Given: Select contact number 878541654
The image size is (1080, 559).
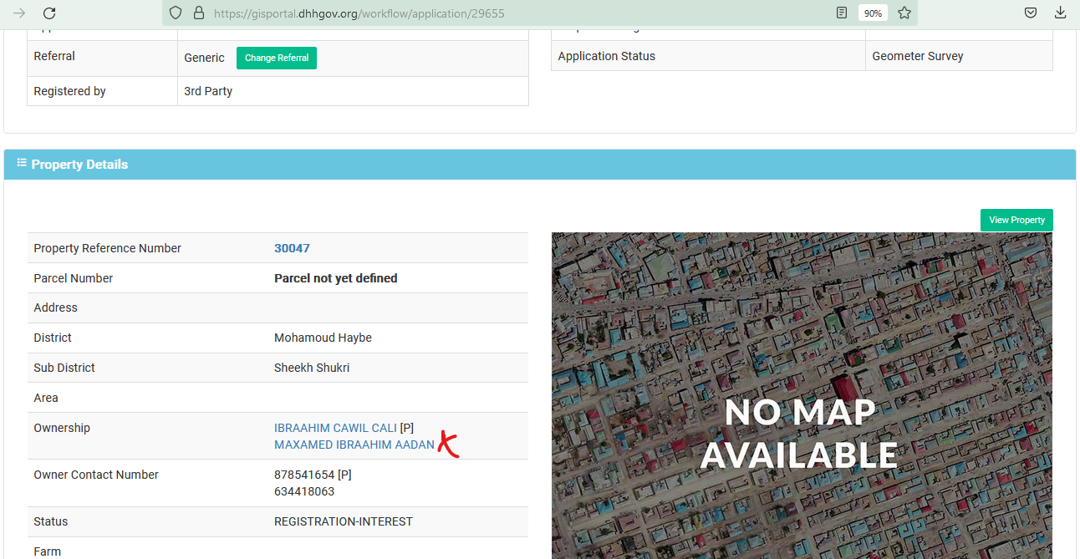Looking at the screenshot, I should click(x=304, y=475).
